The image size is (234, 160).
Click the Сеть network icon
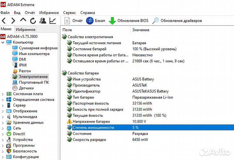[9, 128]
